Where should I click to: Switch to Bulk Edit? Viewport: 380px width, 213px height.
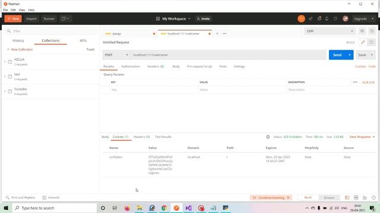coord(368,82)
